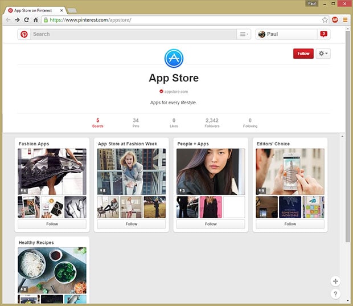
Task: Click the red Follow button
Action: click(x=303, y=54)
